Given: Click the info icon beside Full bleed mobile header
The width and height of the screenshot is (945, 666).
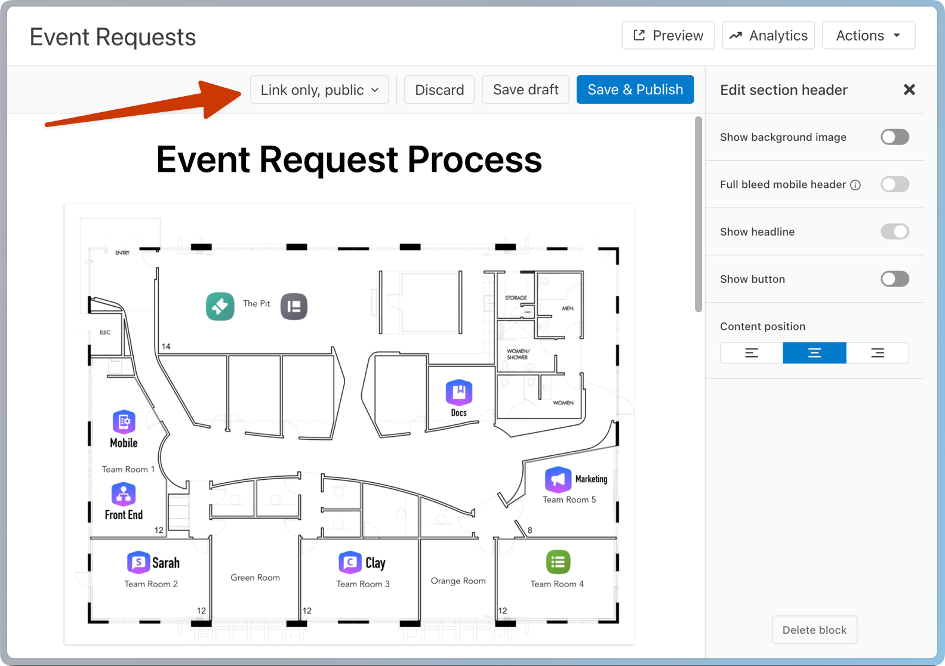Looking at the screenshot, I should pos(855,185).
